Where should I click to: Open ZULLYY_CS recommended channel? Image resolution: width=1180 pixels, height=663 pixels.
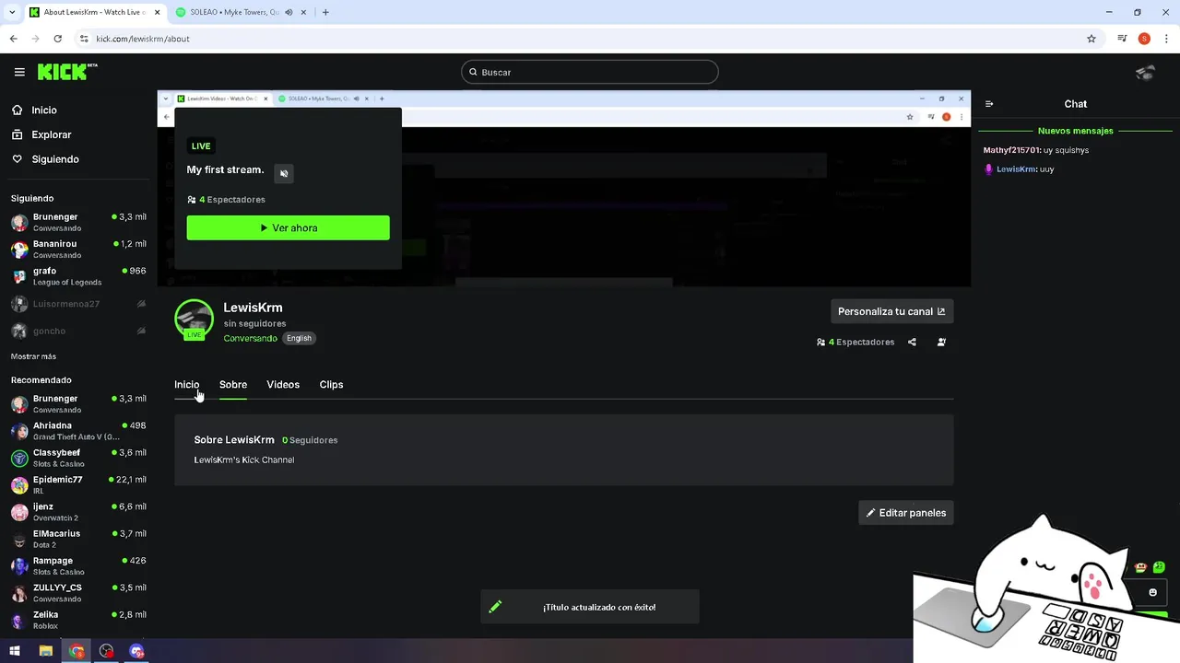(x=78, y=592)
